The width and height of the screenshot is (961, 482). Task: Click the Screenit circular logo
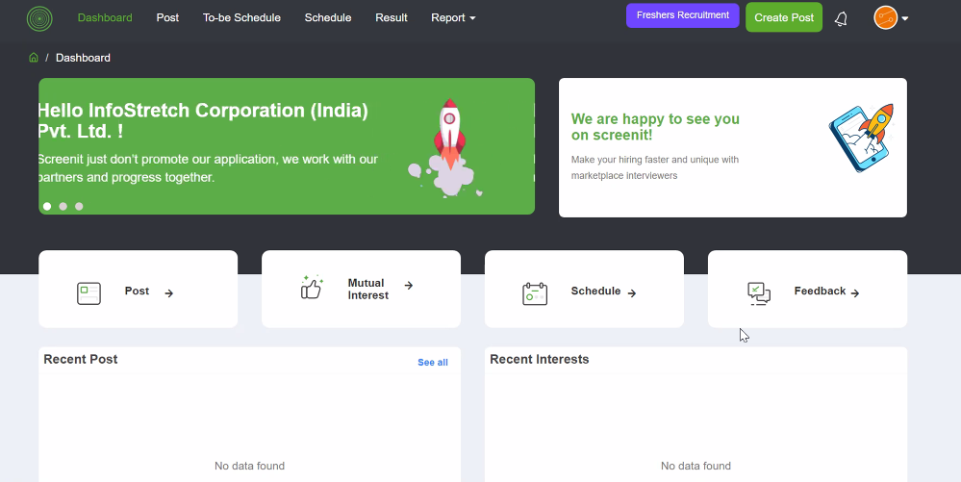(39, 18)
